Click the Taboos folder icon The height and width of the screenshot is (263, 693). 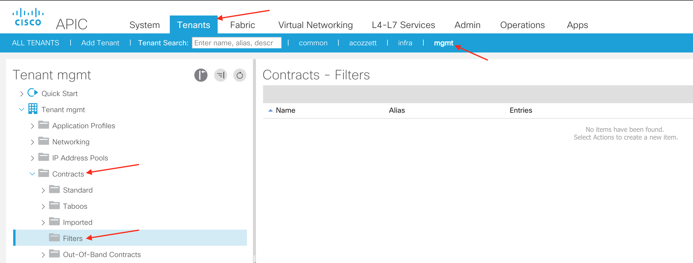point(54,206)
